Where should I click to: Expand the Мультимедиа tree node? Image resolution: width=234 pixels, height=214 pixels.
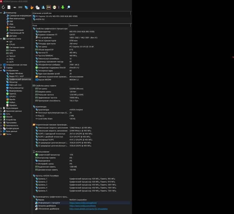(1, 108)
